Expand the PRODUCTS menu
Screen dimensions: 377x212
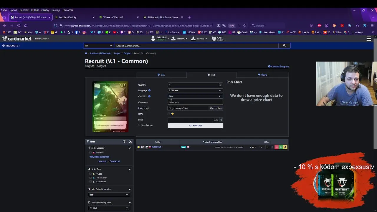11,46
